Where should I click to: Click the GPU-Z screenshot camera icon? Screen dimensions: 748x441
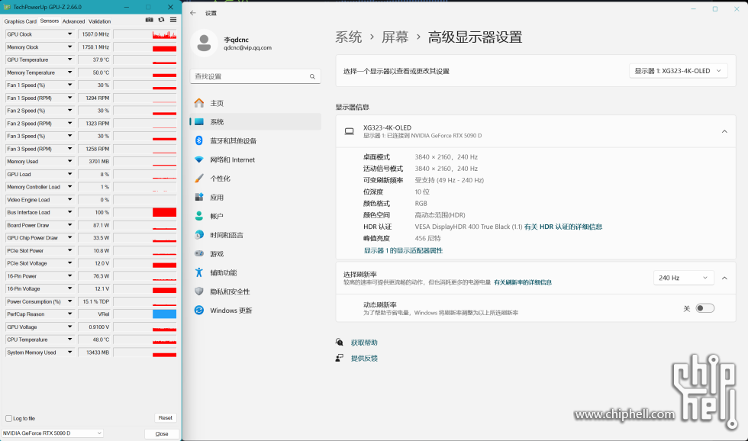[150, 20]
